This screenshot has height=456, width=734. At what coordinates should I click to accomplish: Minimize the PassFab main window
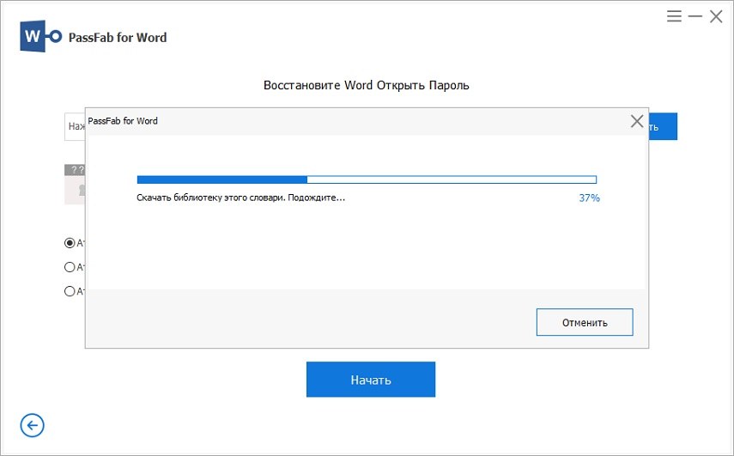tap(695, 16)
